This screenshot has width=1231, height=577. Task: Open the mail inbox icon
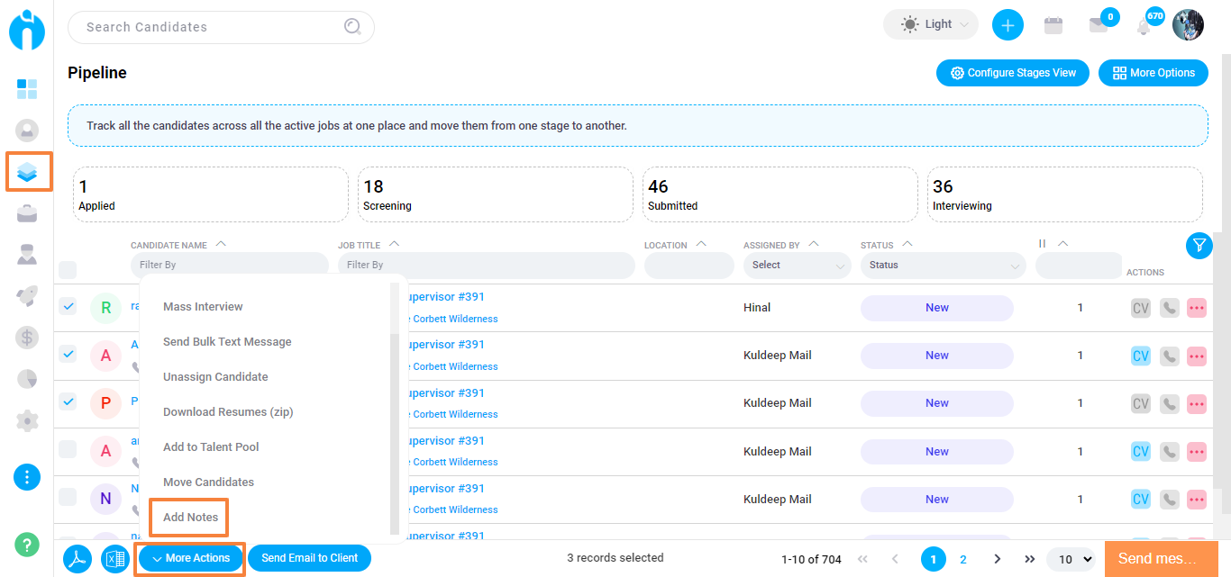[x=1099, y=25]
